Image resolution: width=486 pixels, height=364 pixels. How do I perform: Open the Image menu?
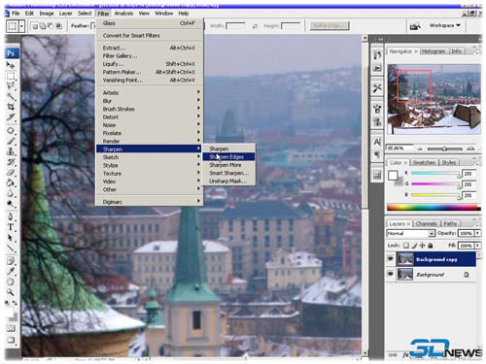(47, 14)
